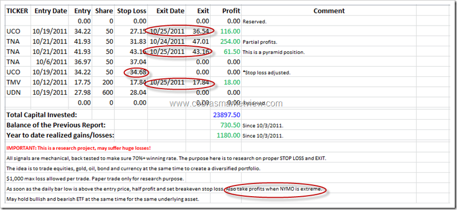Click the 200 share count cell
Image resolution: width=457 pixels, height=210 pixels.
click(x=108, y=82)
